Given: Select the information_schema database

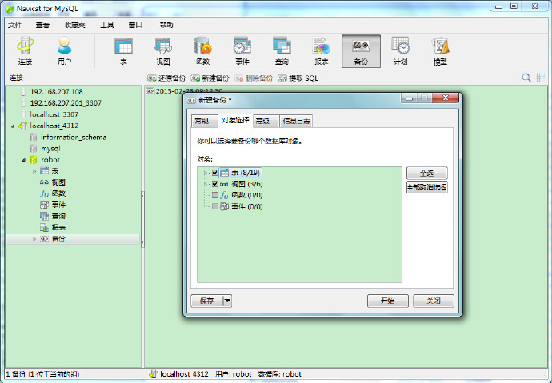Looking at the screenshot, I should [74, 138].
